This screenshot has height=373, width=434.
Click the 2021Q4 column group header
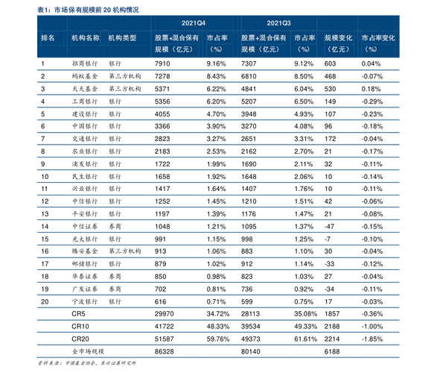(194, 23)
